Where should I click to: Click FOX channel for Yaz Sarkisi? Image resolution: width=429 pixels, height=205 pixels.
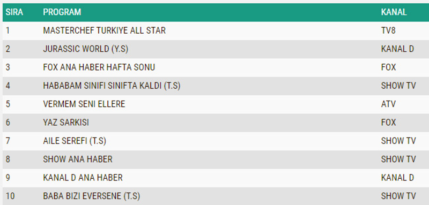point(388,122)
